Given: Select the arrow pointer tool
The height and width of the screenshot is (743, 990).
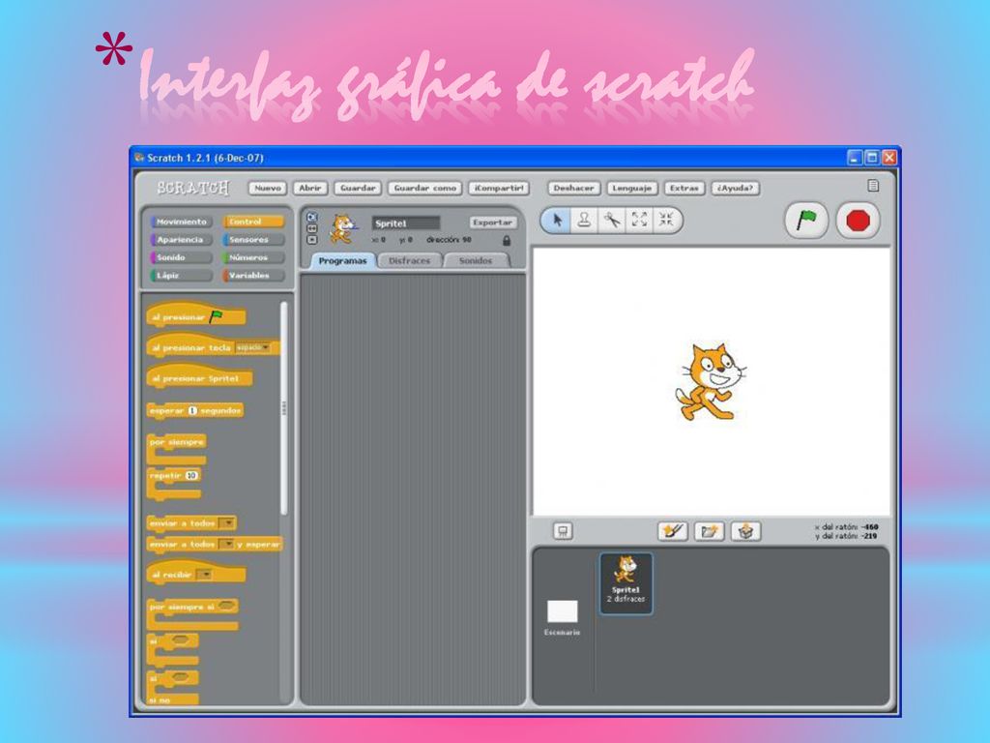Looking at the screenshot, I should [x=556, y=220].
